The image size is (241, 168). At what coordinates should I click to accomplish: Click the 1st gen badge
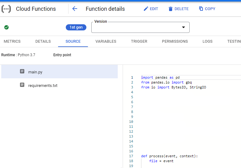pyautogui.click(x=76, y=27)
